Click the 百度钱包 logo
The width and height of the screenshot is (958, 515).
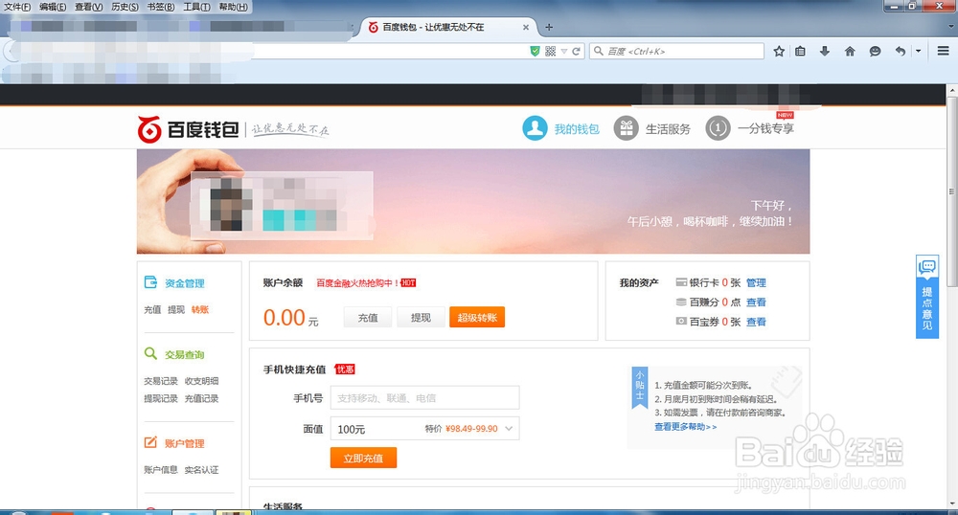(188, 129)
